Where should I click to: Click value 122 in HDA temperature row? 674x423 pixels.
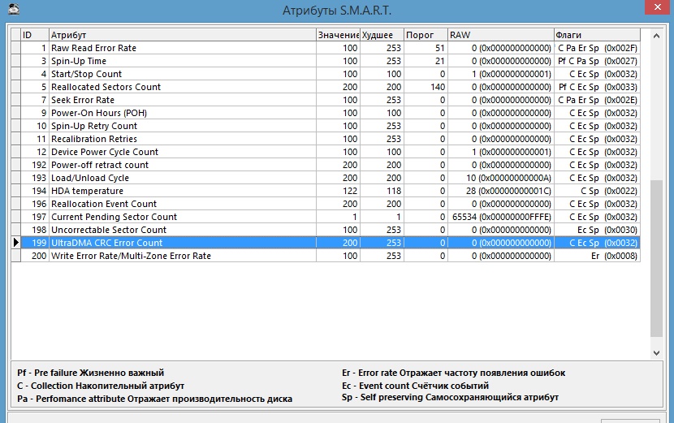(350, 191)
